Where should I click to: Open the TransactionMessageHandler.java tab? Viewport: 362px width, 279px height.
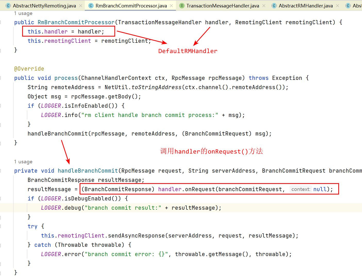coord(223,6)
